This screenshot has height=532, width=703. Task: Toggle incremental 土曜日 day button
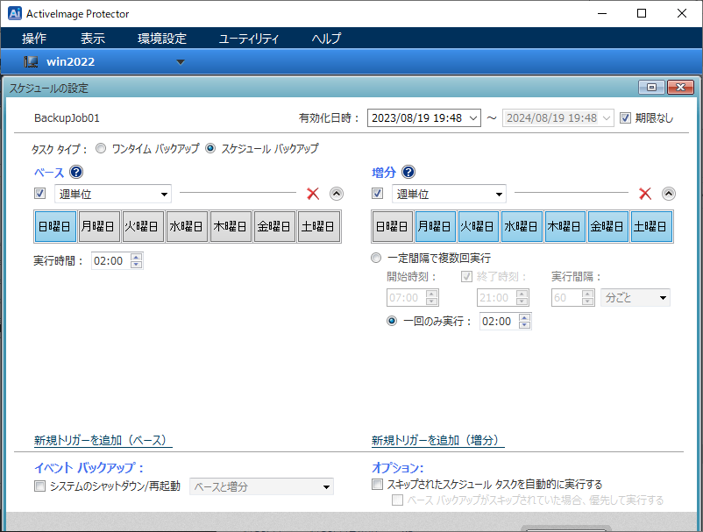(x=651, y=226)
